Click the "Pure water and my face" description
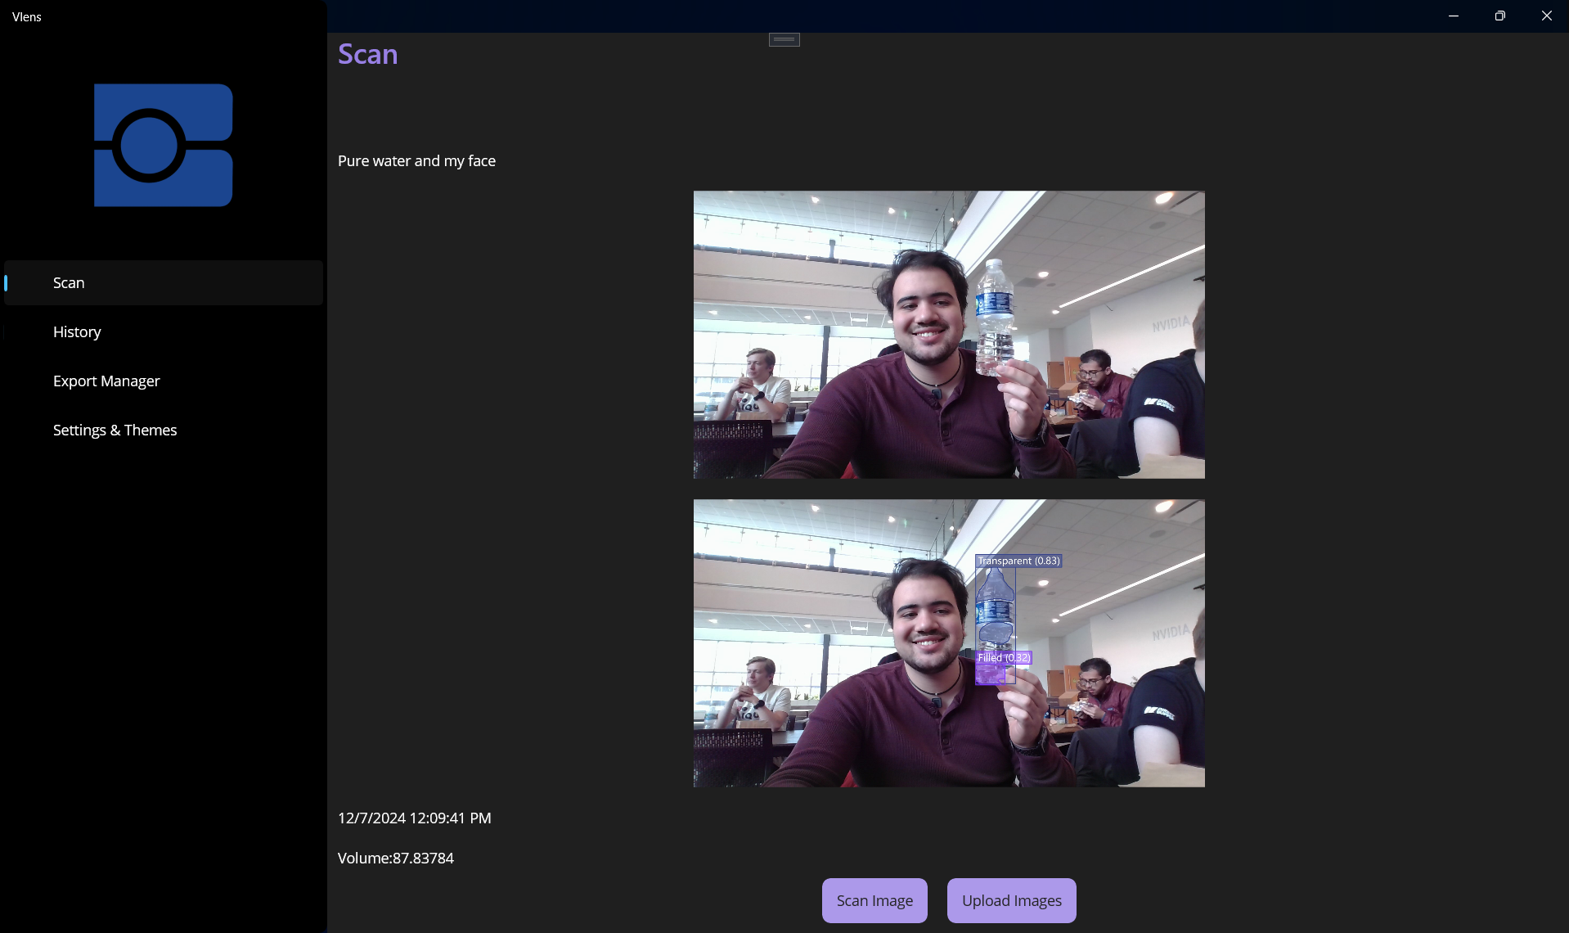This screenshot has height=933, width=1569. 416,160
